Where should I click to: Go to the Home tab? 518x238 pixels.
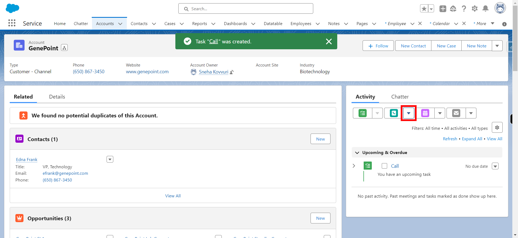[x=60, y=24]
